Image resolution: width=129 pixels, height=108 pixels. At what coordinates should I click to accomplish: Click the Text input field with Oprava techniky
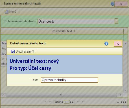pos(69,80)
